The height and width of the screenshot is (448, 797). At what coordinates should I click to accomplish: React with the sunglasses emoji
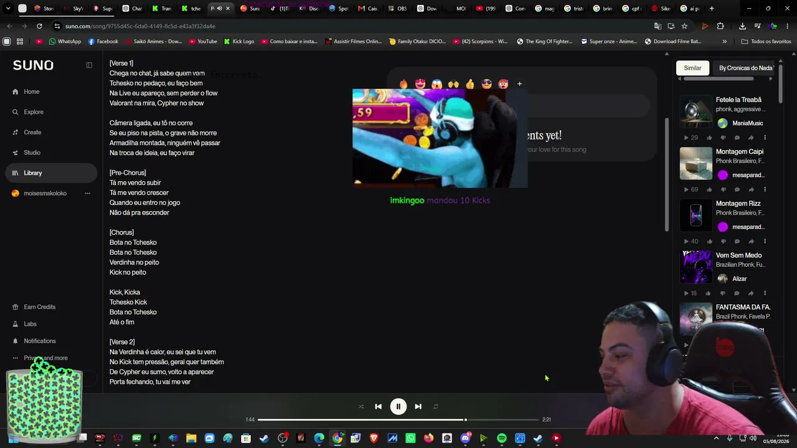coord(487,84)
